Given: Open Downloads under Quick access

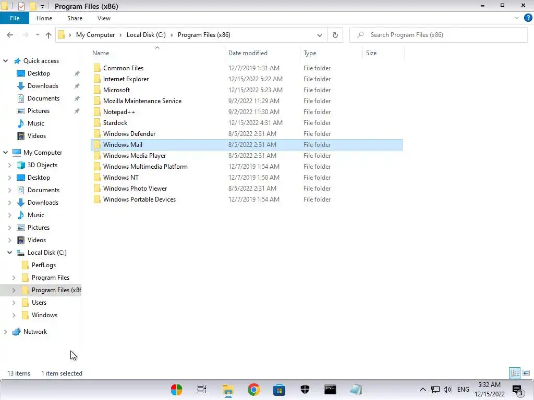Looking at the screenshot, I should [x=43, y=86].
